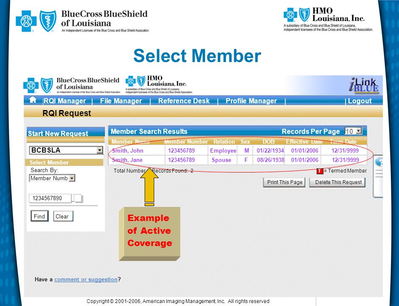
Task: Click member number in Smith, Jane row
Action: (181, 160)
